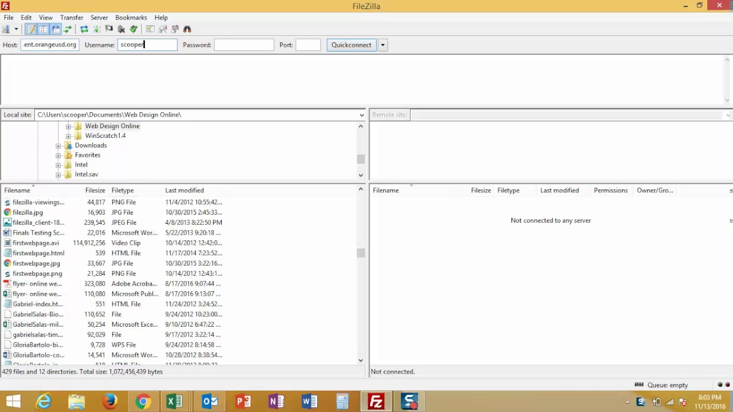Refresh file and folder lists
733x412 pixels.
(x=84, y=29)
